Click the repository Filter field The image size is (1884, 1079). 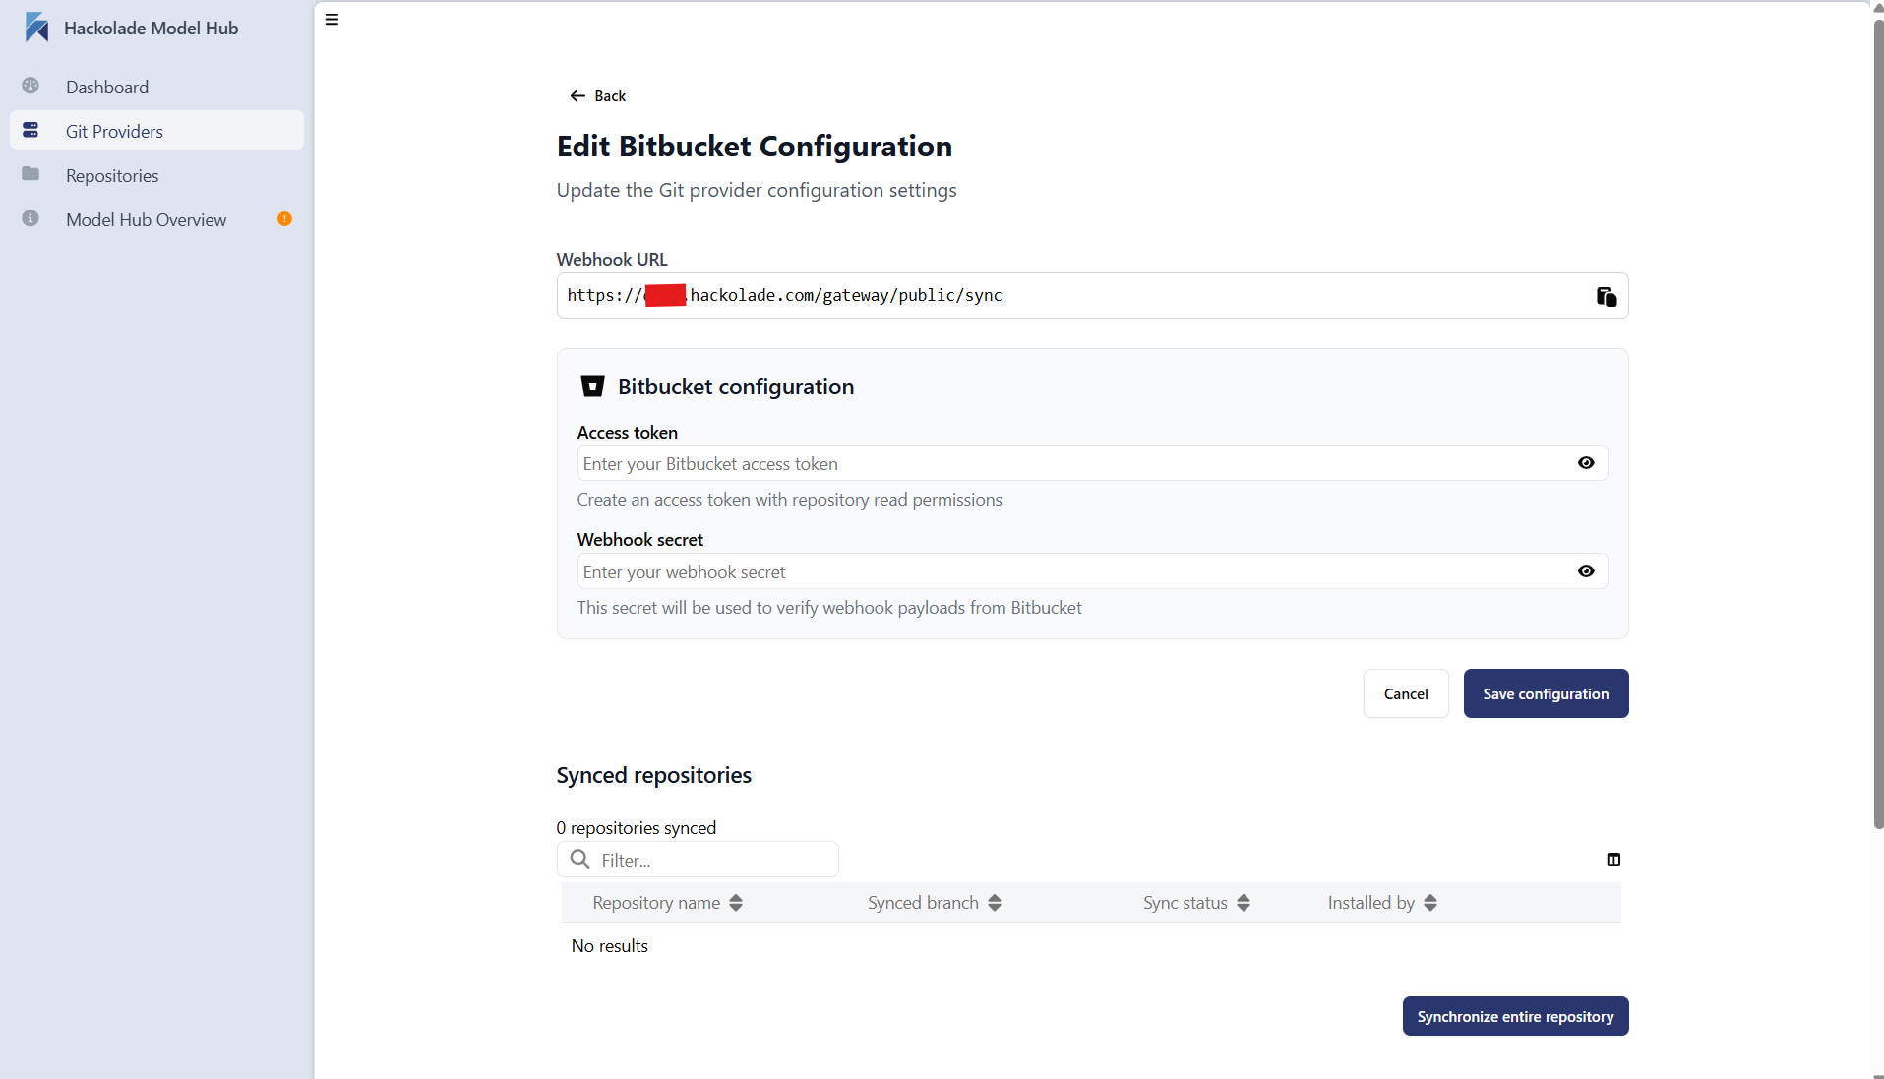(x=697, y=859)
